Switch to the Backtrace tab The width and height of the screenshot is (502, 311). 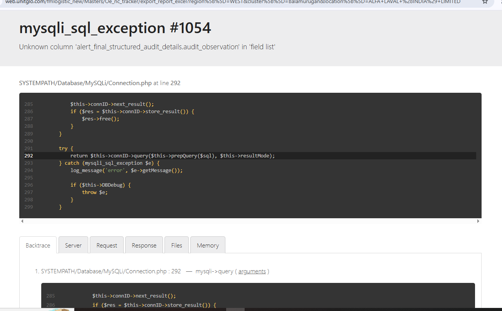pos(38,245)
